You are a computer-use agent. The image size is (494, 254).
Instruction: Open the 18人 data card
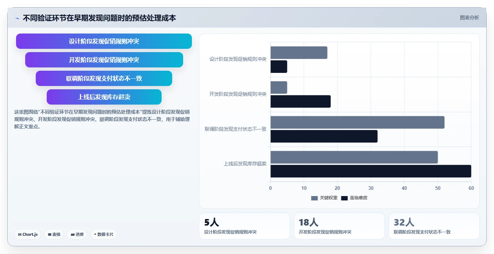[339, 226]
